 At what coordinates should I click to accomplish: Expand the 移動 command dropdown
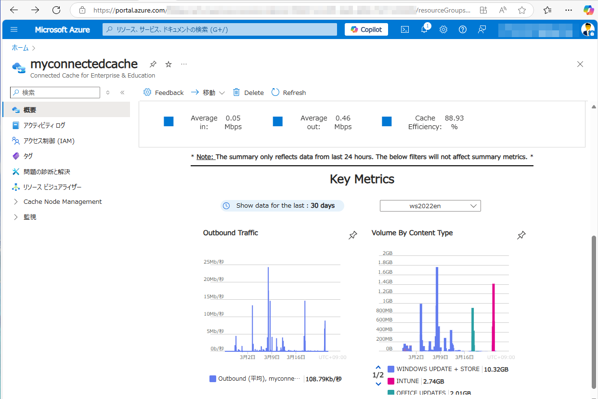[222, 92]
